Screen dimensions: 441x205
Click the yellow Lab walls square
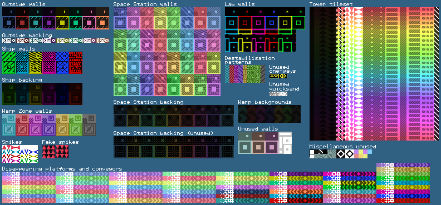(x=285, y=23)
